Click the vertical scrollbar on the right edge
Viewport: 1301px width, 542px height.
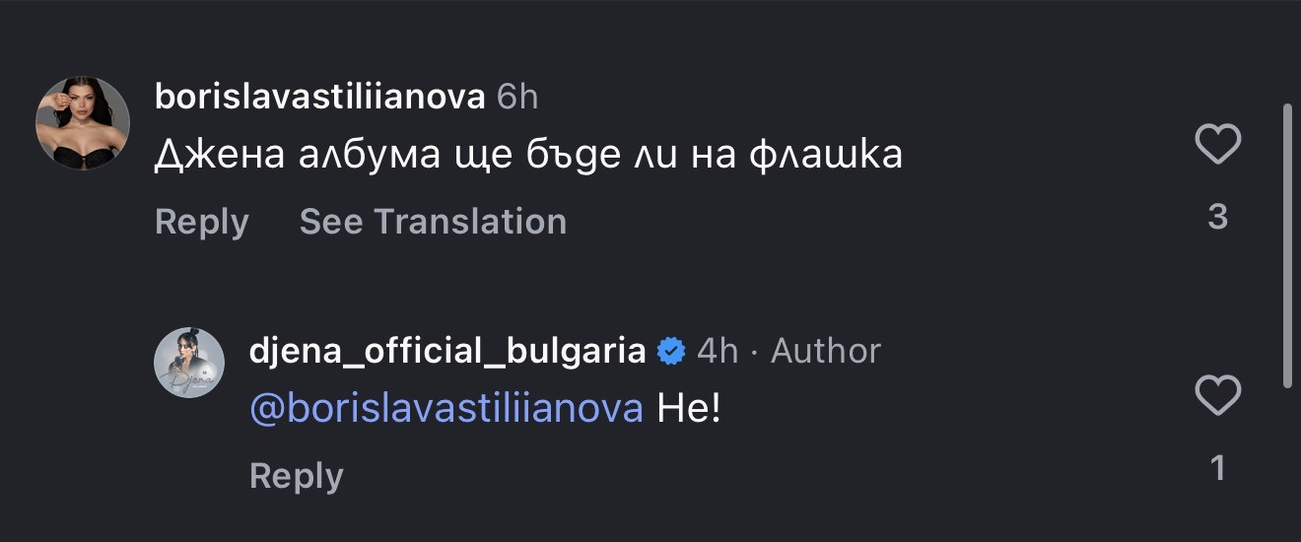pyautogui.click(x=1288, y=246)
